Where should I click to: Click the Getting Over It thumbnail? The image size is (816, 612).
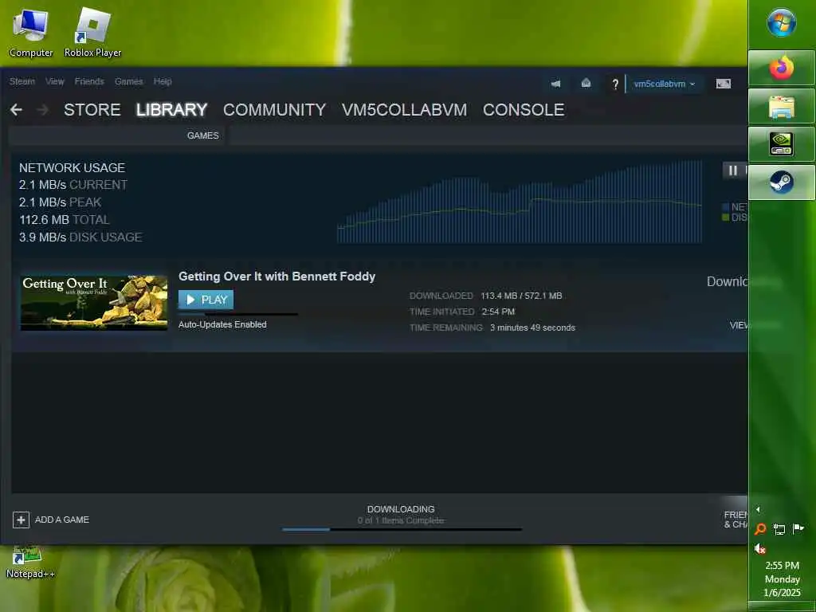click(94, 303)
